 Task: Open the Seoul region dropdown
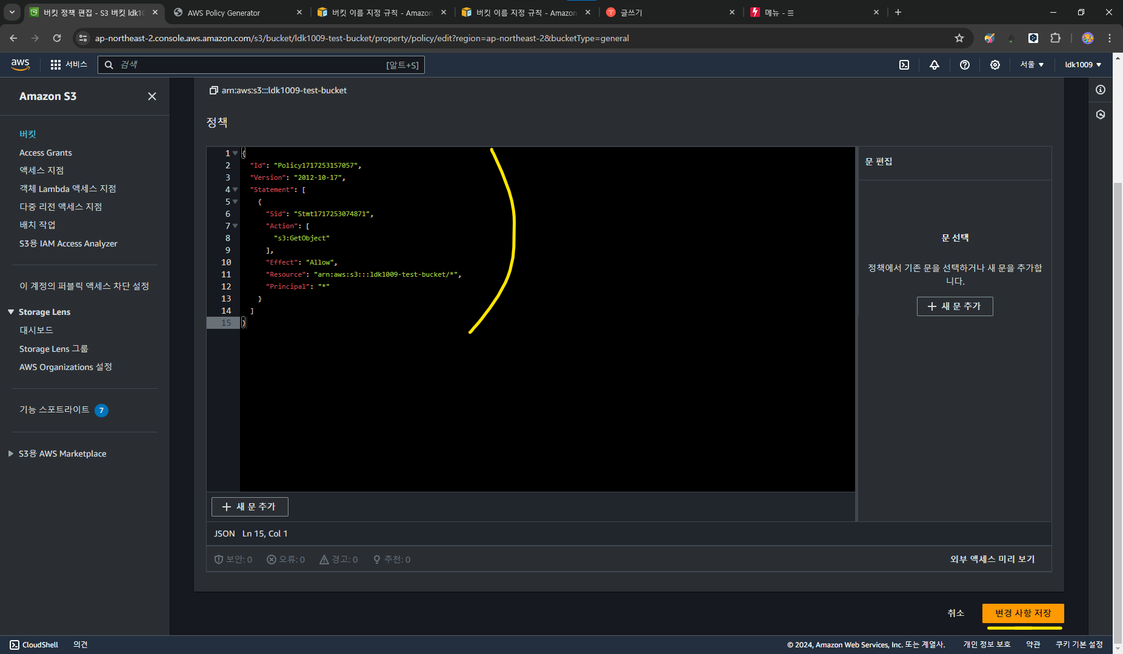(1031, 65)
